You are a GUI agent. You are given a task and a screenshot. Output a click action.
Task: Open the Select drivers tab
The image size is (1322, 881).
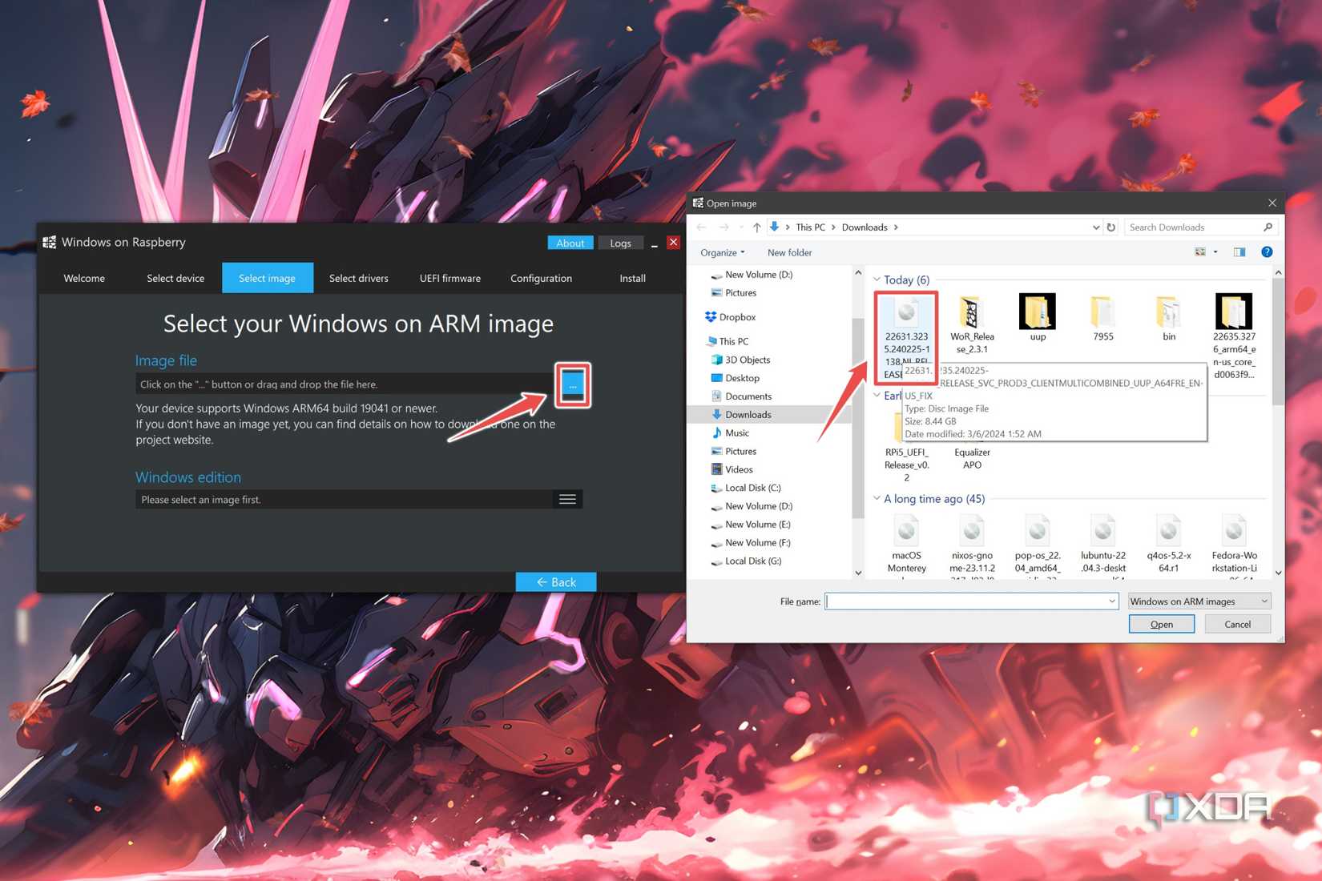(x=358, y=278)
